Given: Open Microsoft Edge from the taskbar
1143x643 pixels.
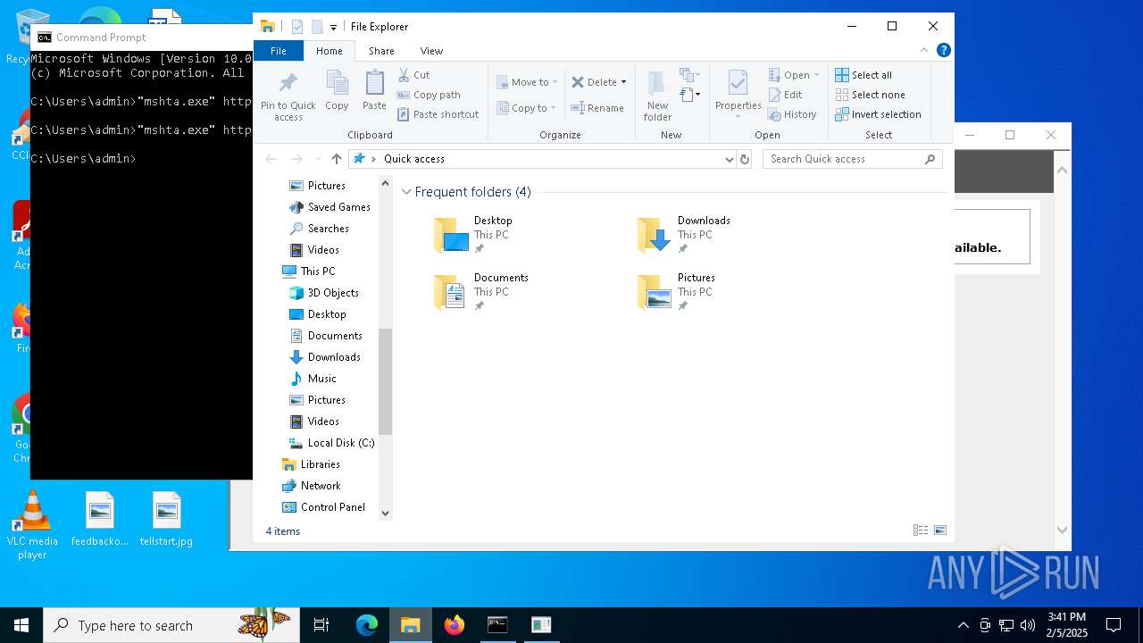Looking at the screenshot, I should (x=367, y=625).
